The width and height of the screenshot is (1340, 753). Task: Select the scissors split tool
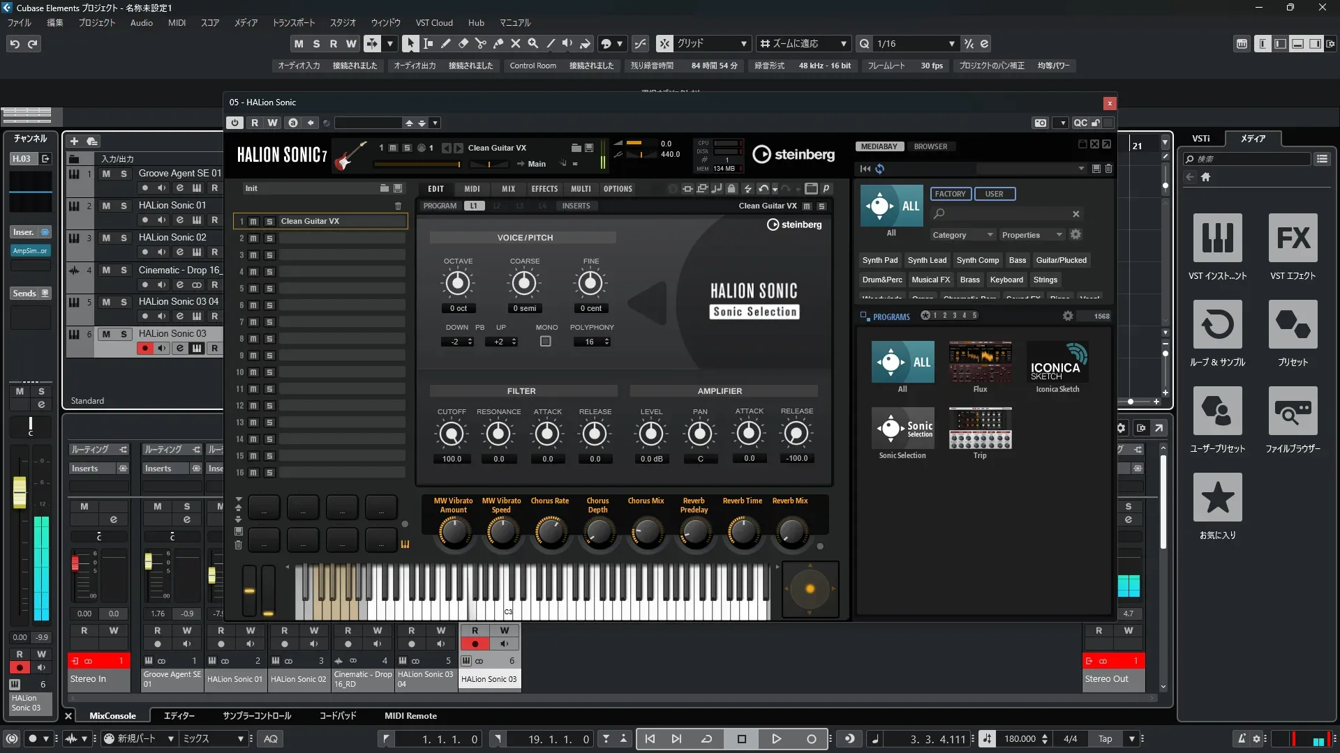tap(480, 44)
